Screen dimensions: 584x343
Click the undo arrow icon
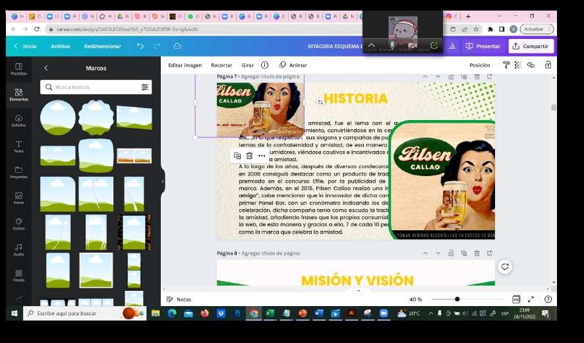[x=140, y=46]
